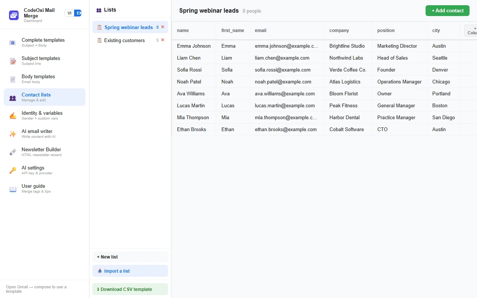
Task: Click the Identity & variables writing icon
Action: point(13,116)
